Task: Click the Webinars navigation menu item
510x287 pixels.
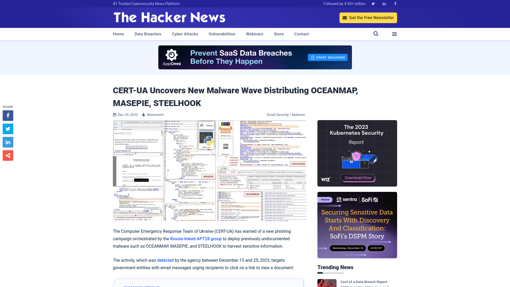Action: click(255, 34)
